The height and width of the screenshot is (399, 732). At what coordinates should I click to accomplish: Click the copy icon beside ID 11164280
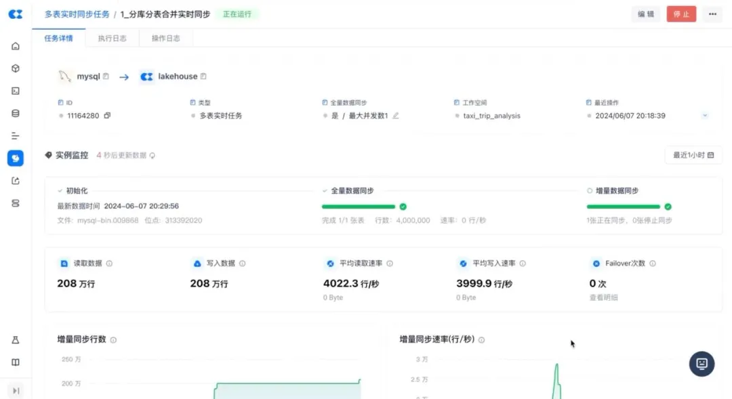[x=107, y=116]
